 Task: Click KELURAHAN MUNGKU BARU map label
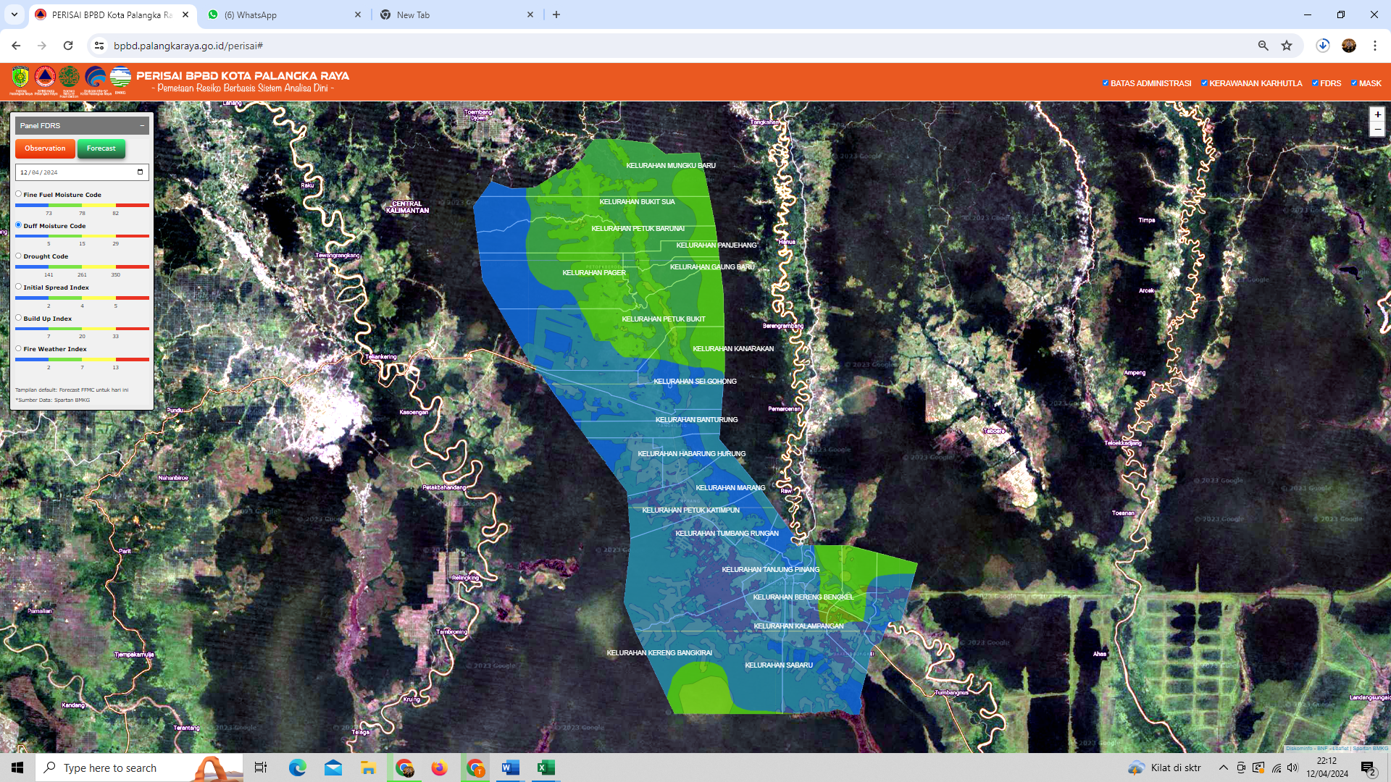pos(671,166)
